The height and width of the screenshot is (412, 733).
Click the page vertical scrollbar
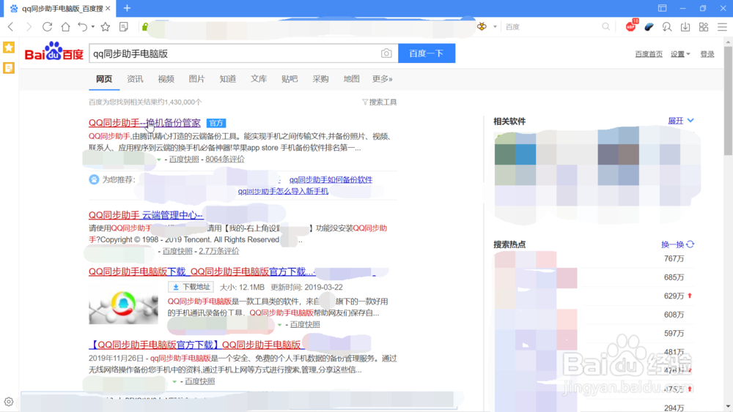point(728,100)
